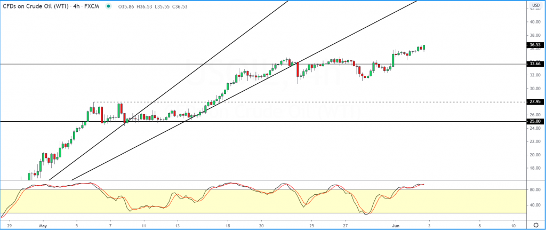Click the 'Jun' label on time axis
The image size is (546, 230).
tap(395, 225)
